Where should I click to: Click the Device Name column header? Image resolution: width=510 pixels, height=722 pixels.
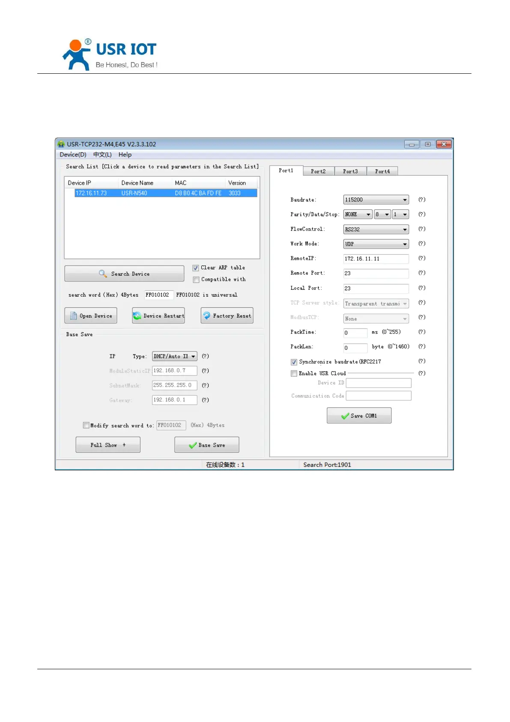(137, 183)
